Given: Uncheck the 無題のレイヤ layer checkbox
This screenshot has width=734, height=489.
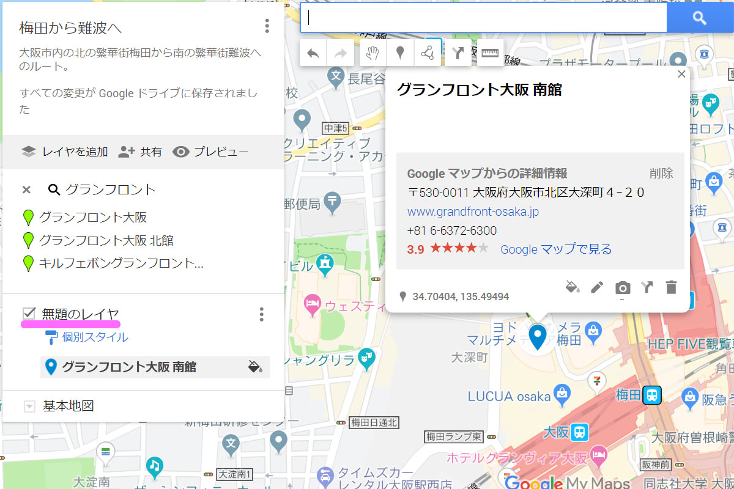Looking at the screenshot, I should click(x=29, y=314).
